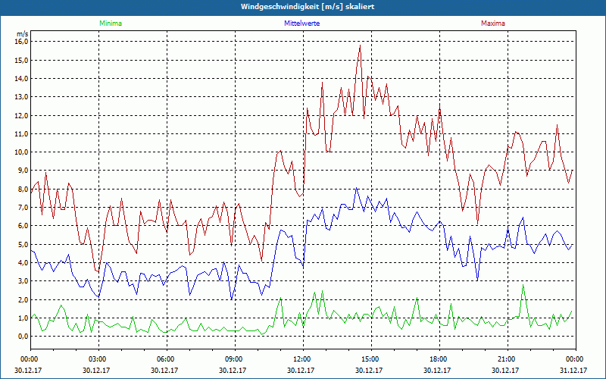The height and width of the screenshot is (379, 606).
Task: Click the 16,0 y-axis value
Action: 22,42
